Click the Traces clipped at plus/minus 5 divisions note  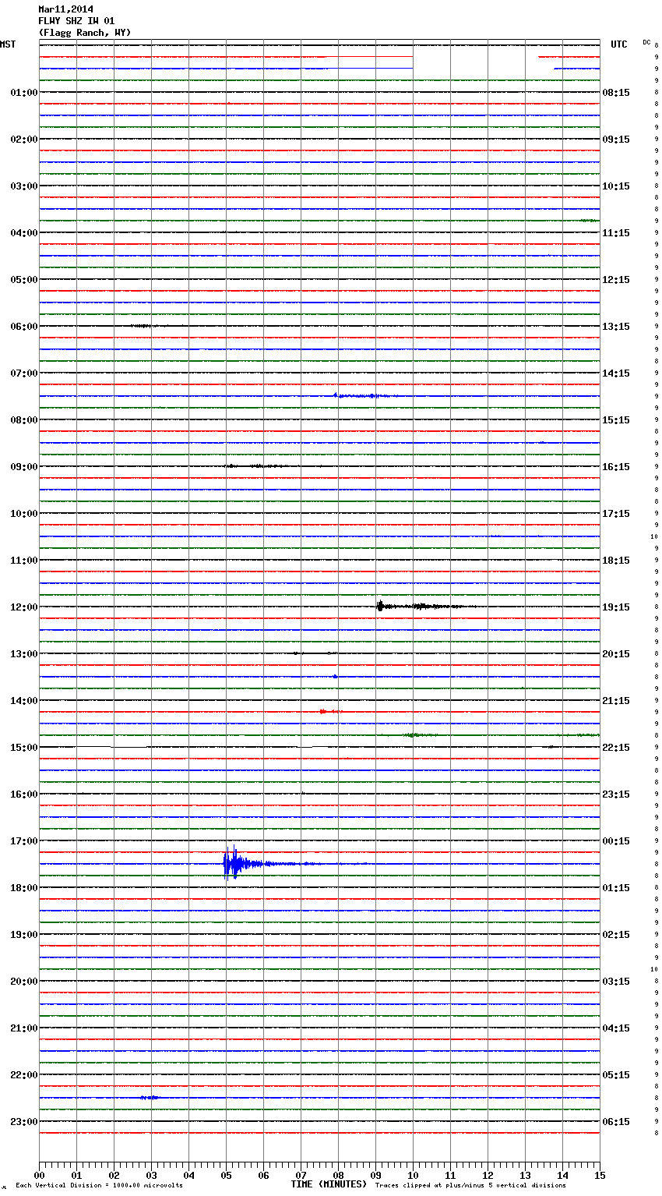point(470,1186)
